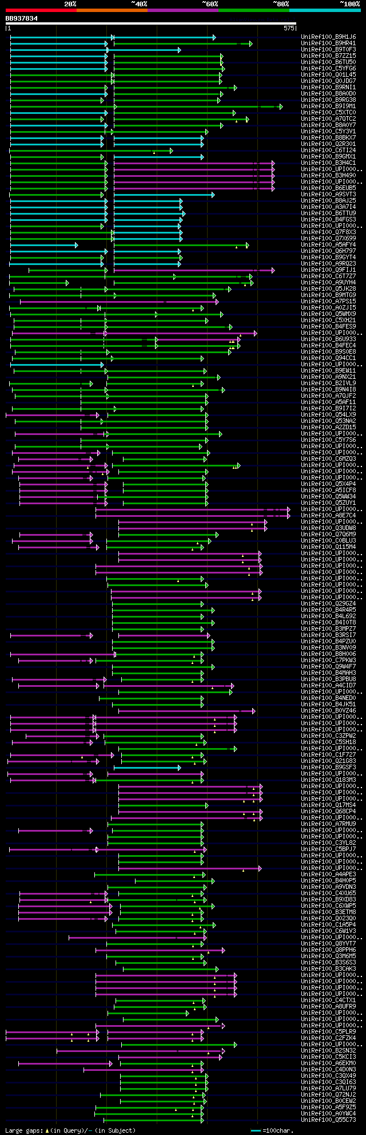This screenshot has width=366, height=1135.
Task: Open hit UniRef100_B6TU50
Action: click(328, 62)
